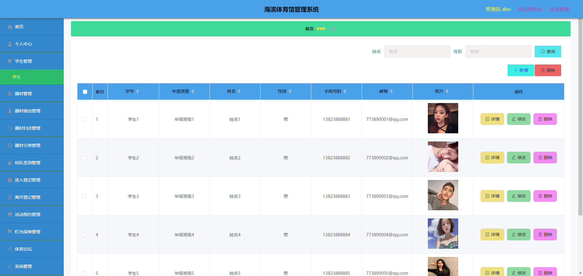Expand 系统管理 with its chevron arrow
The image size is (583, 276).
pyautogui.click(x=56, y=266)
